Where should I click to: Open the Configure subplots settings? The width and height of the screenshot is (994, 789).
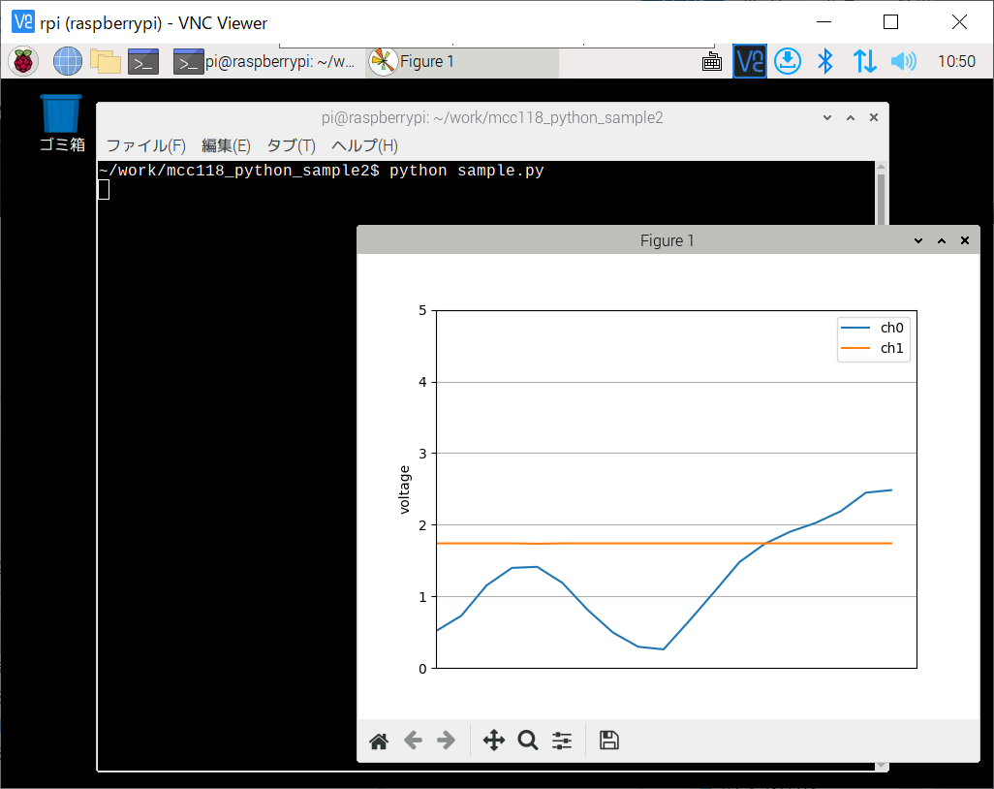point(562,742)
